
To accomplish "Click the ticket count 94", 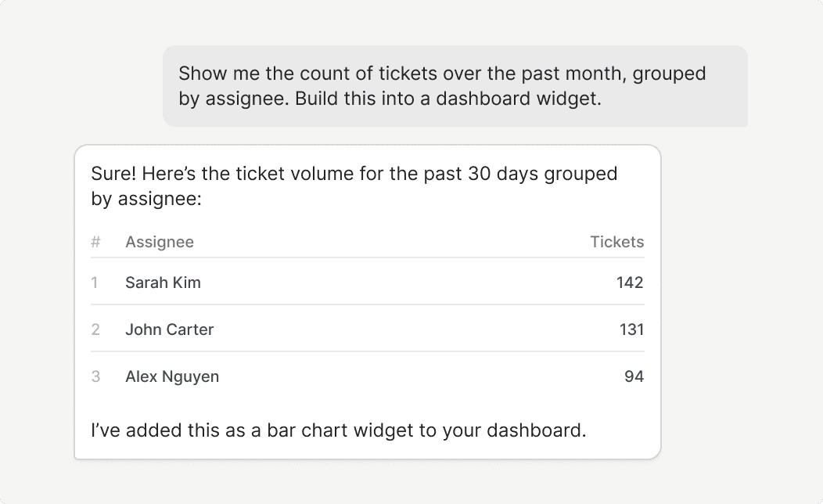I will (x=634, y=376).
